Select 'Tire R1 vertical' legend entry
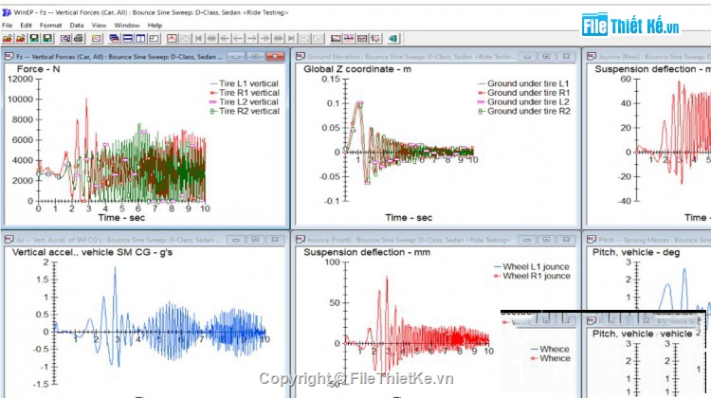The height and width of the screenshot is (398, 711). point(245,93)
